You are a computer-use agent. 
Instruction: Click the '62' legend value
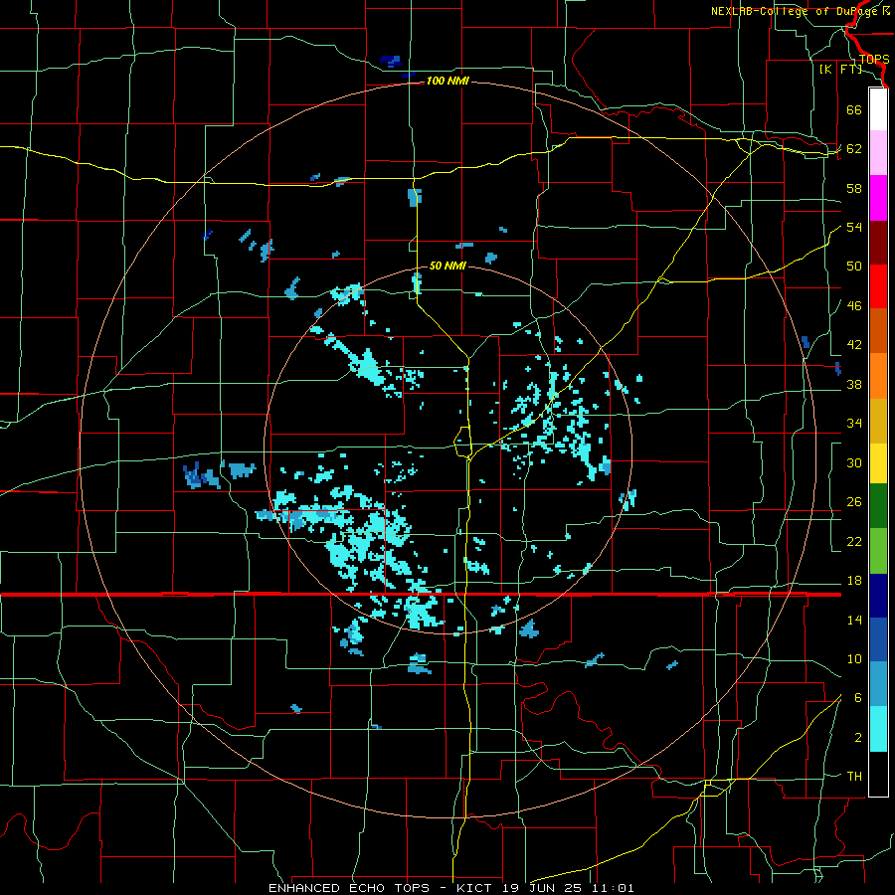pos(854,149)
